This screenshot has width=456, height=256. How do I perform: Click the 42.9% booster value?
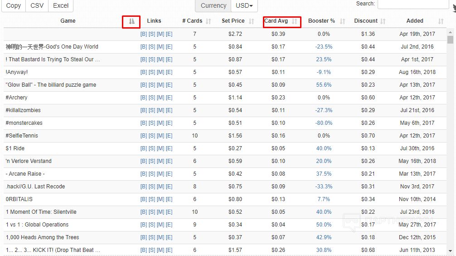324,237
